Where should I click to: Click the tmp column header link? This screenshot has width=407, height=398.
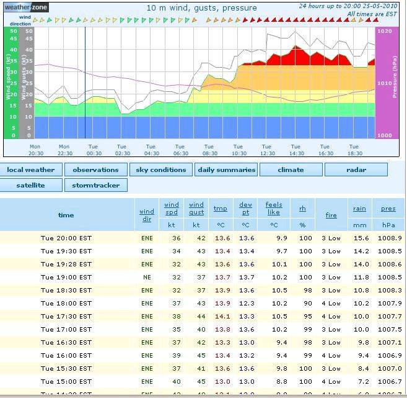220,209
